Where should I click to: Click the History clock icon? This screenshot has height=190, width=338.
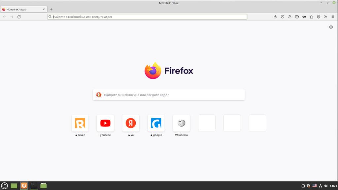(283, 17)
